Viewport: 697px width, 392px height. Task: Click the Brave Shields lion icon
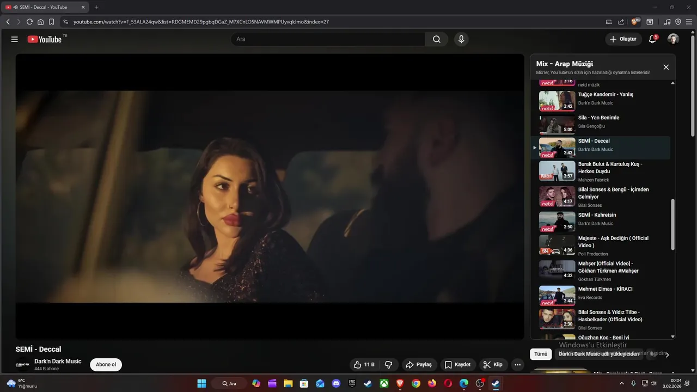click(x=635, y=22)
